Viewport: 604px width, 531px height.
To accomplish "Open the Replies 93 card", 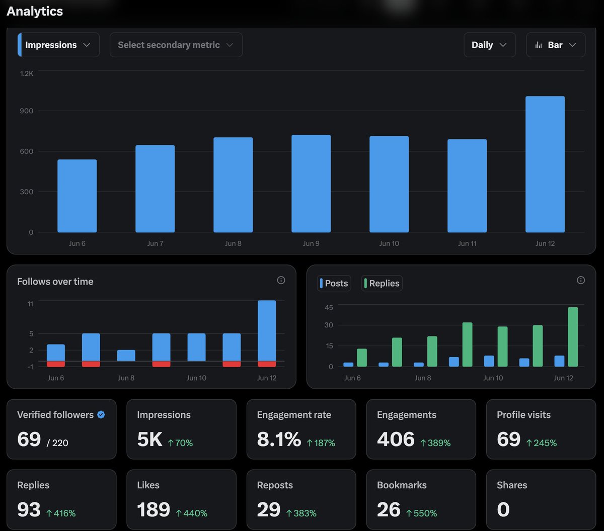I will (x=61, y=500).
